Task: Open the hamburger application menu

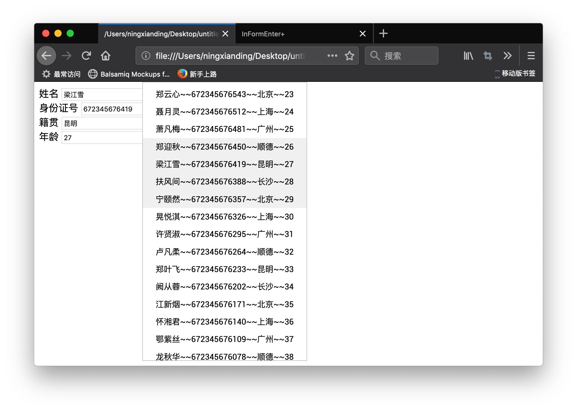Action: (531, 56)
